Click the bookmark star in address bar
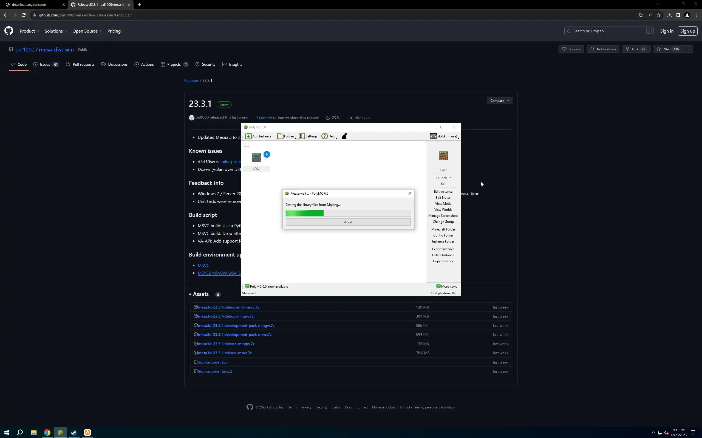This screenshot has width=702, height=438. (x=658, y=15)
